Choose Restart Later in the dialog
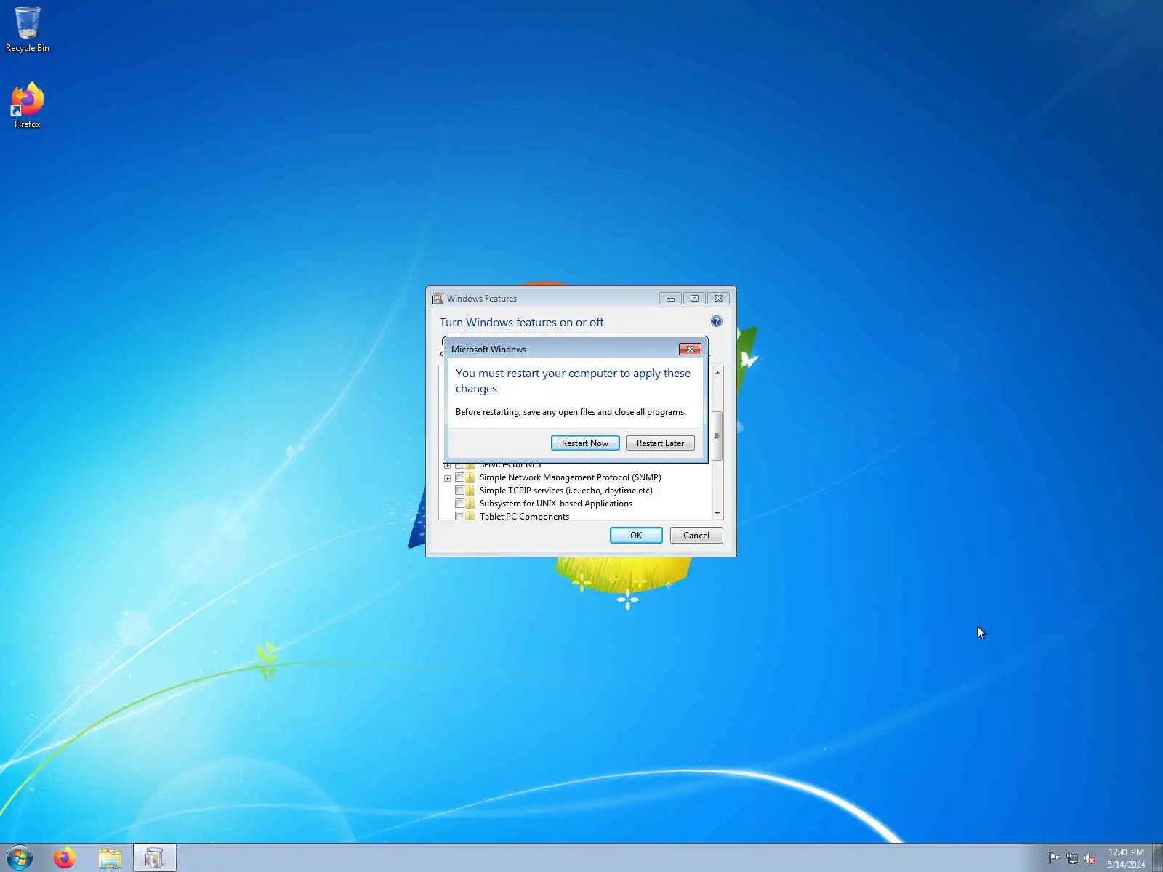 660,443
